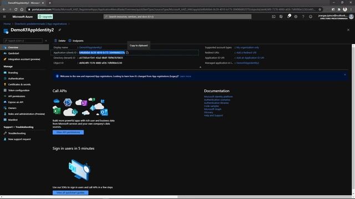Open Integration assistant (preview)
This screenshot has width=355, height=199.
(x=24, y=59)
